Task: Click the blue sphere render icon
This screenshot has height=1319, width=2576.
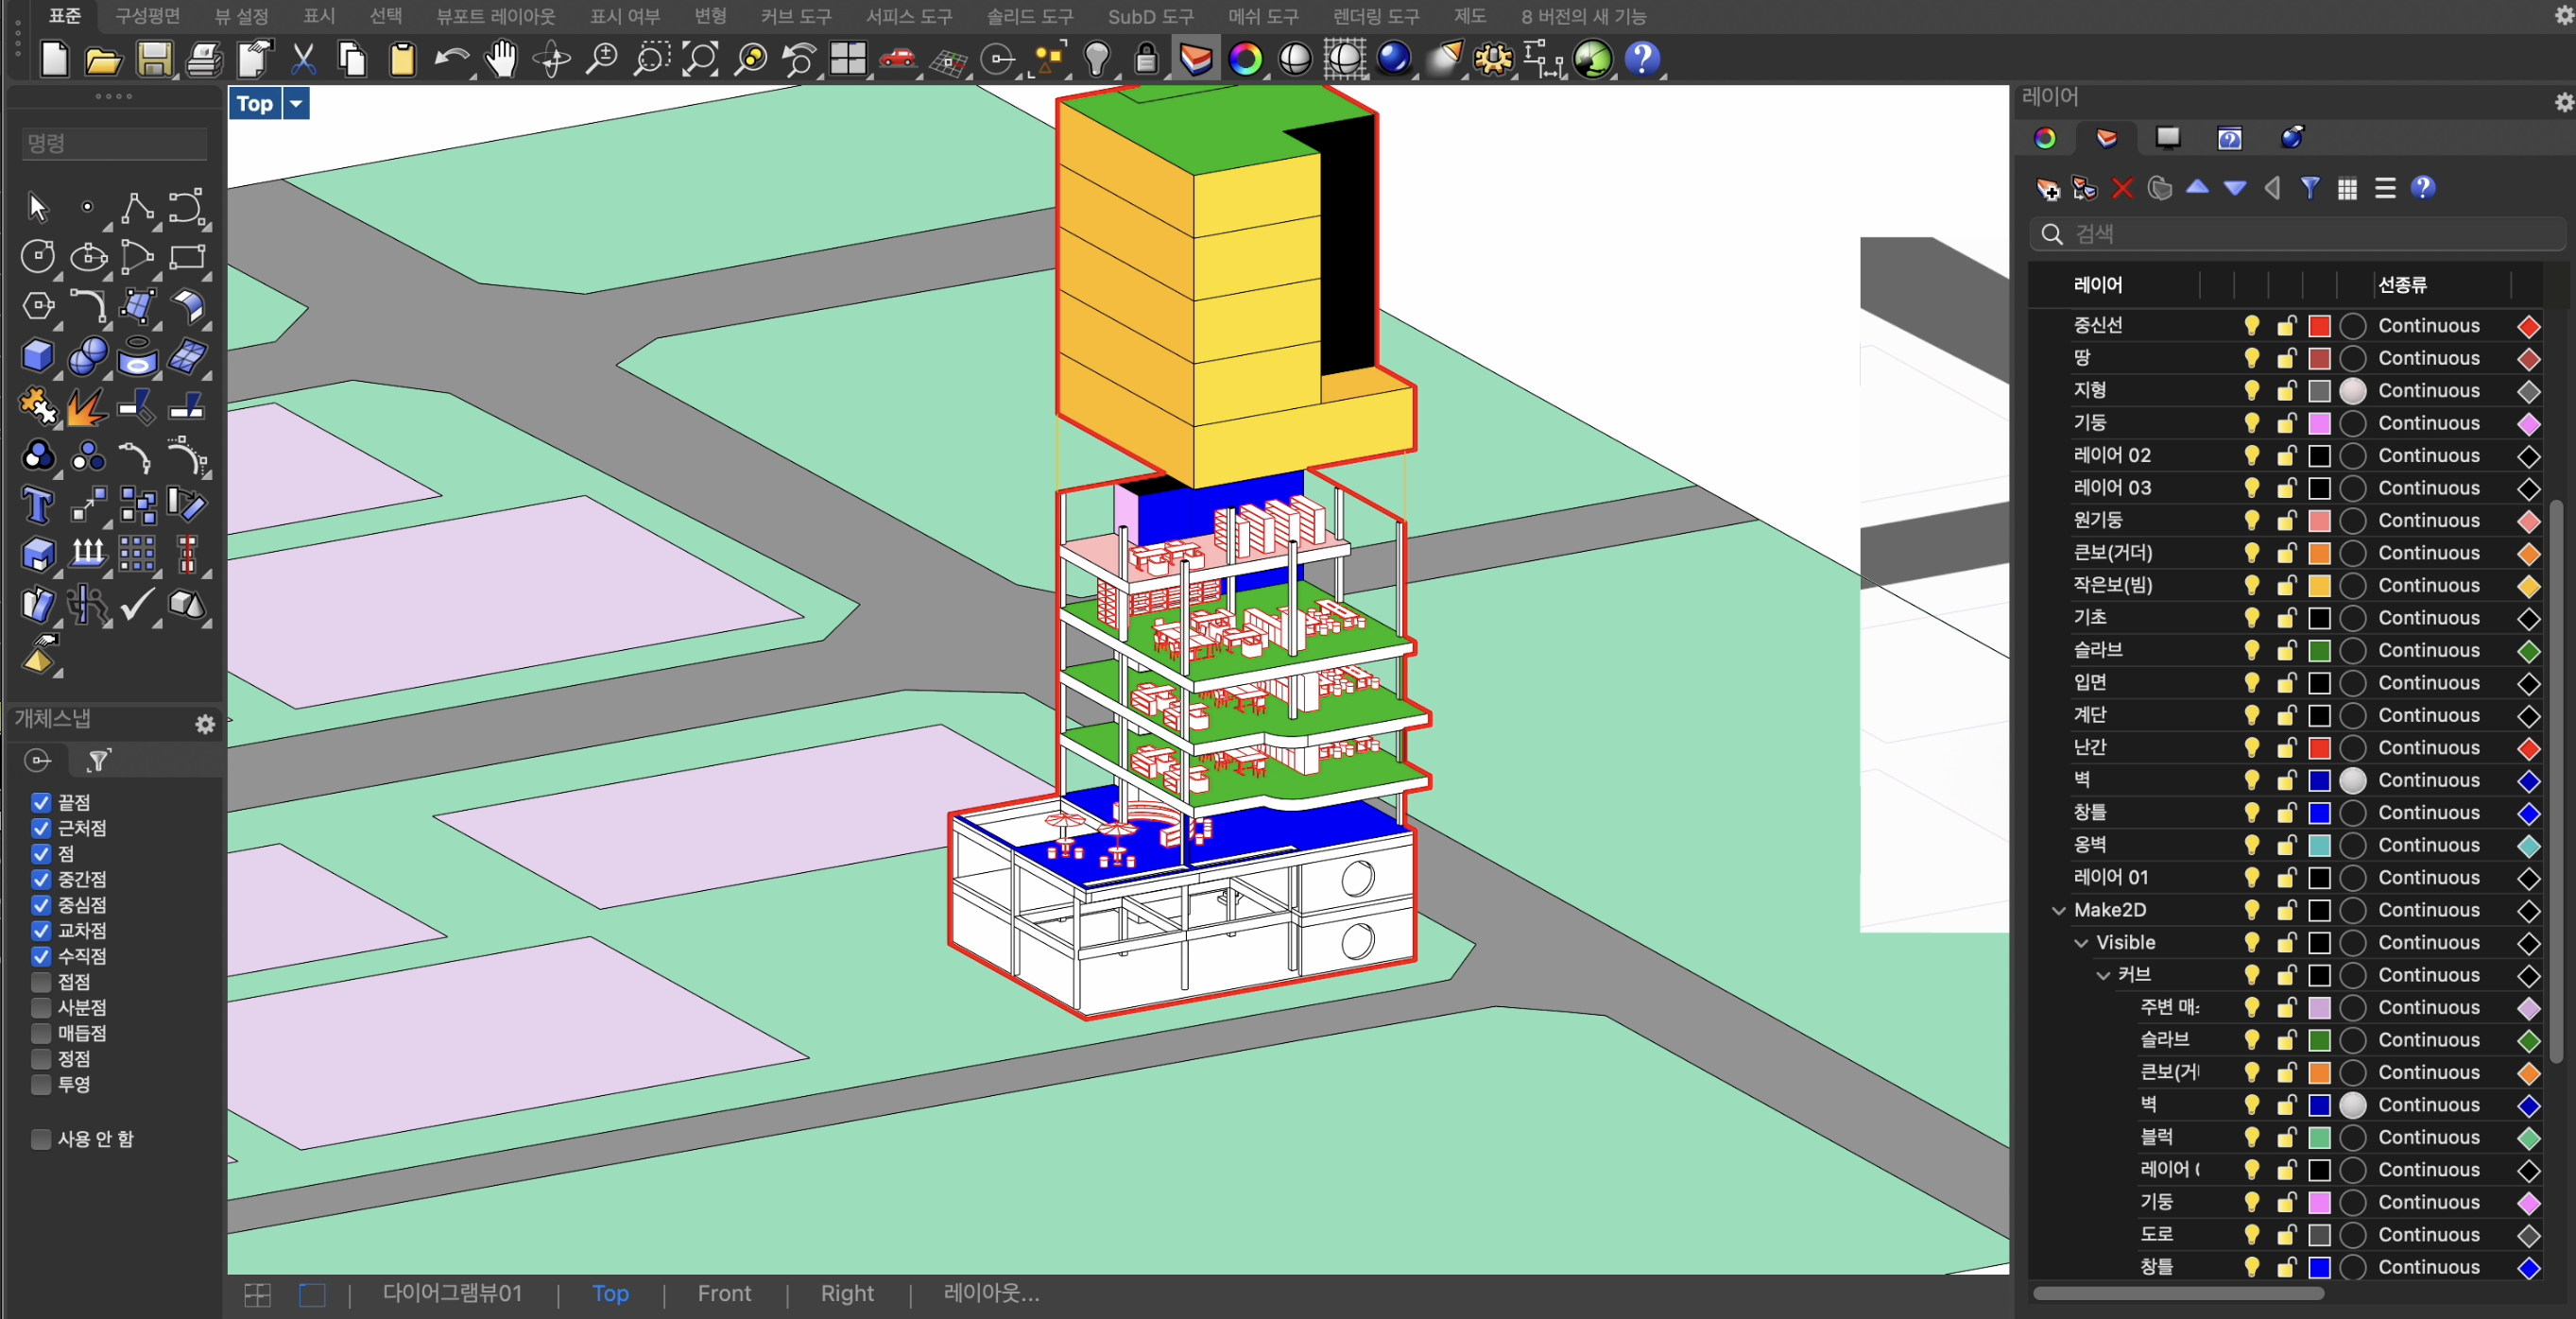Action: point(1394,59)
